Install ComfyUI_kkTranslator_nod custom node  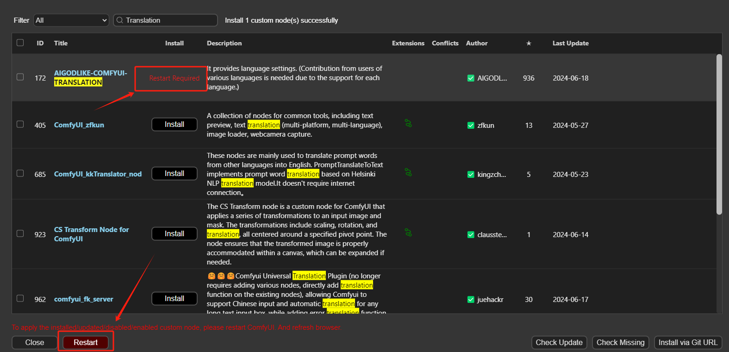tap(174, 174)
